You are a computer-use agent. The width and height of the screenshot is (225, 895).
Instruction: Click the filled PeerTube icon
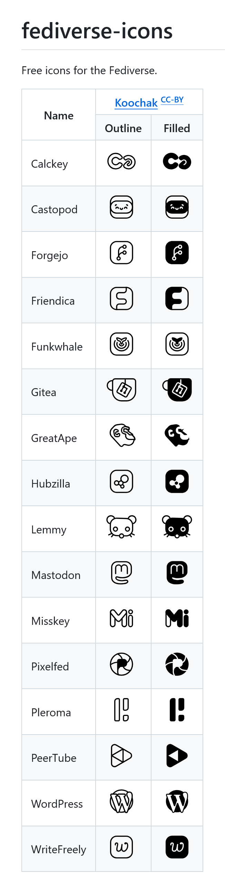[x=177, y=755]
